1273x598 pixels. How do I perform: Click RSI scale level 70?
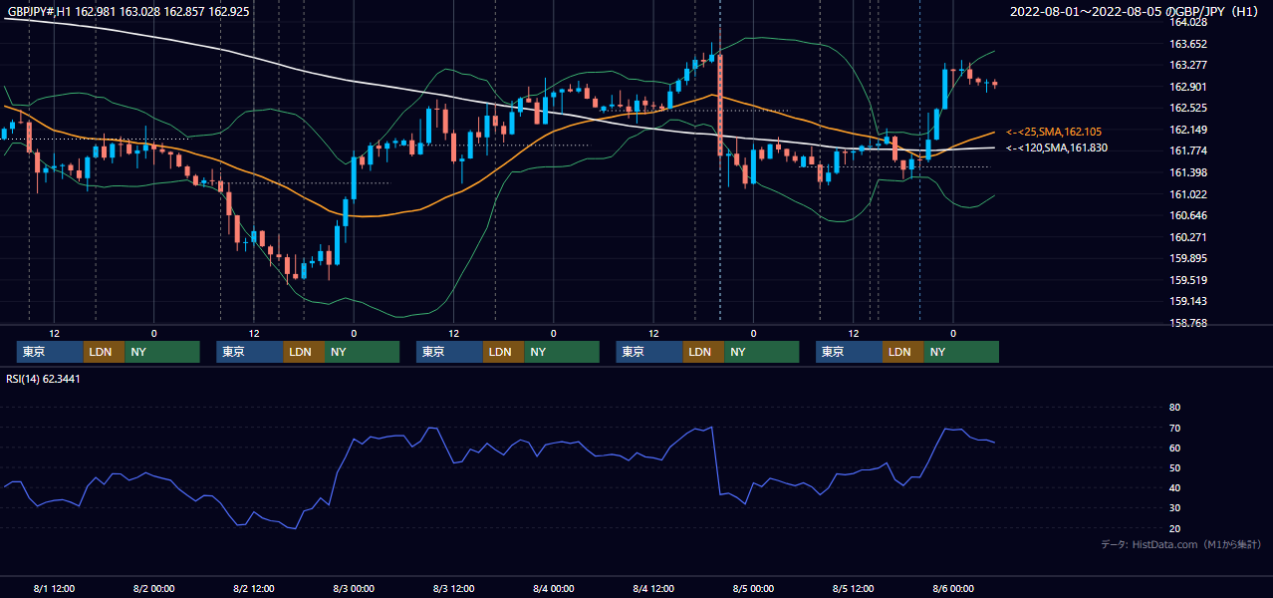click(x=1174, y=428)
